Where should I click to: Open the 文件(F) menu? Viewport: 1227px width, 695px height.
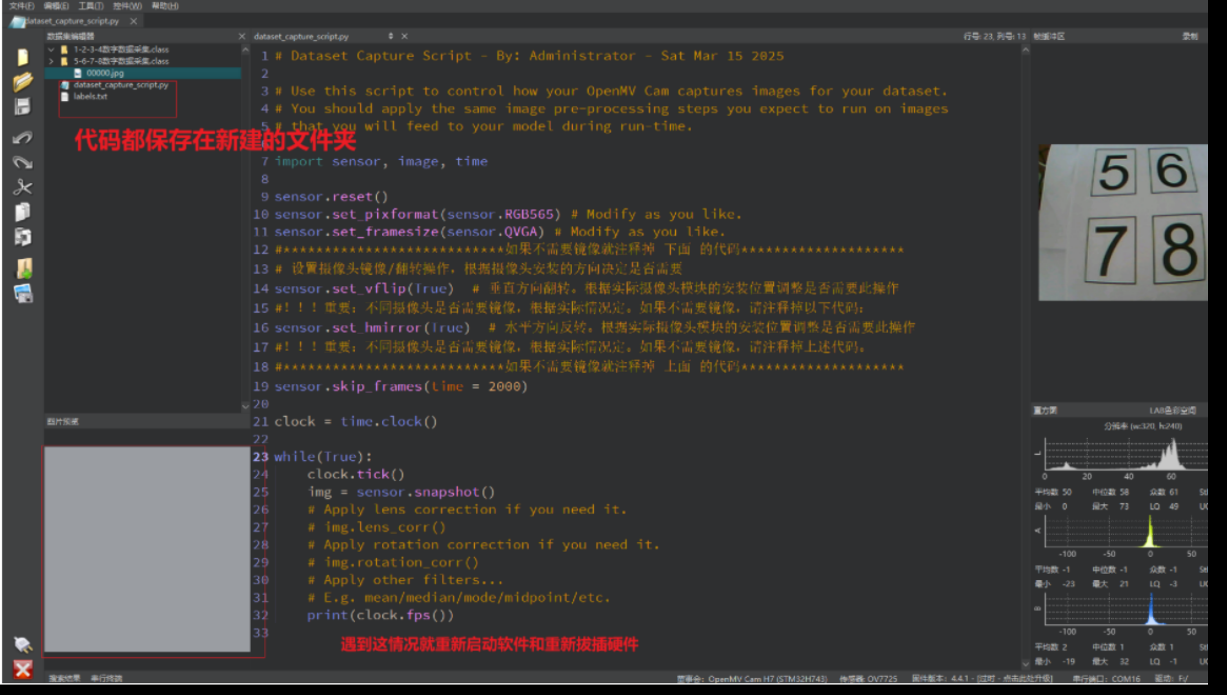coord(21,6)
